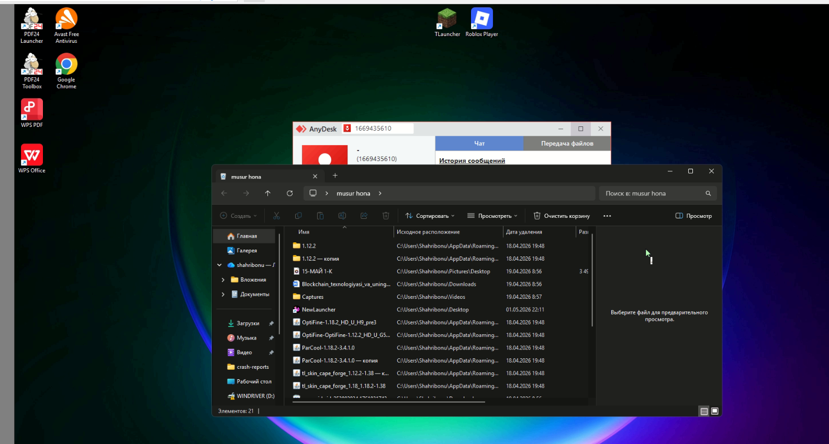Switch to the Чат tab in AnyDesk
The height and width of the screenshot is (444, 829).
click(x=479, y=144)
